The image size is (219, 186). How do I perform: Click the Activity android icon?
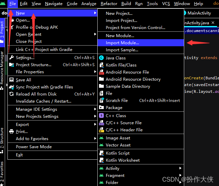coord(101,168)
